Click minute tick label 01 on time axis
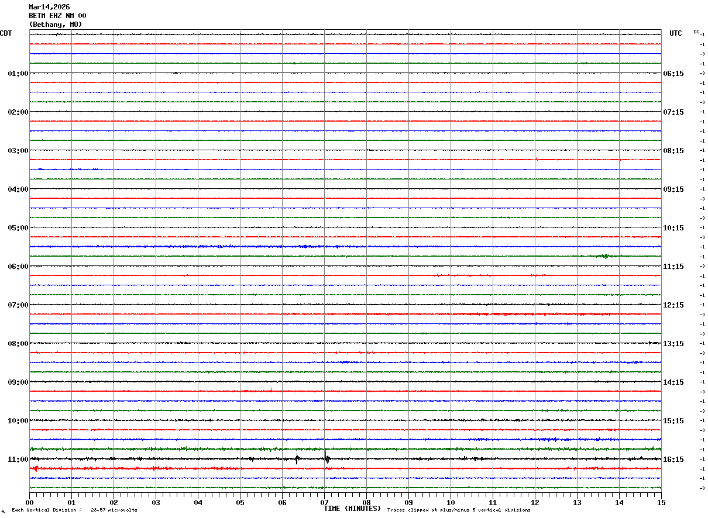This screenshot has width=708, height=518. (71, 502)
